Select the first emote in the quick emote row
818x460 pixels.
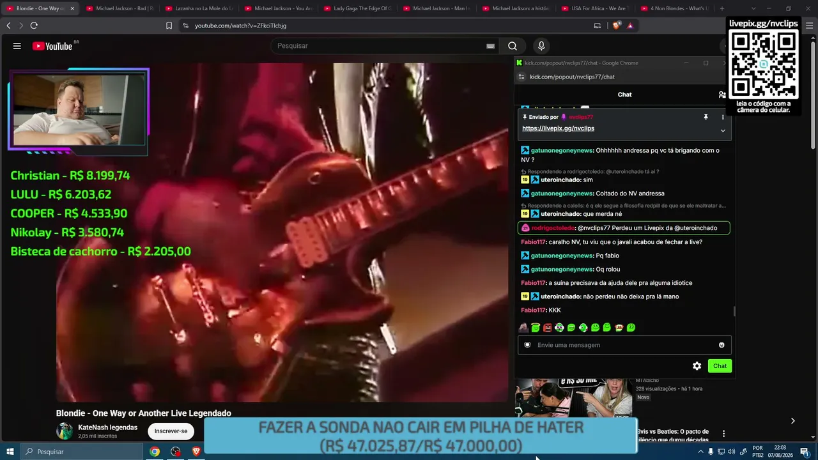pyautogui.click(x=524, y=328)
